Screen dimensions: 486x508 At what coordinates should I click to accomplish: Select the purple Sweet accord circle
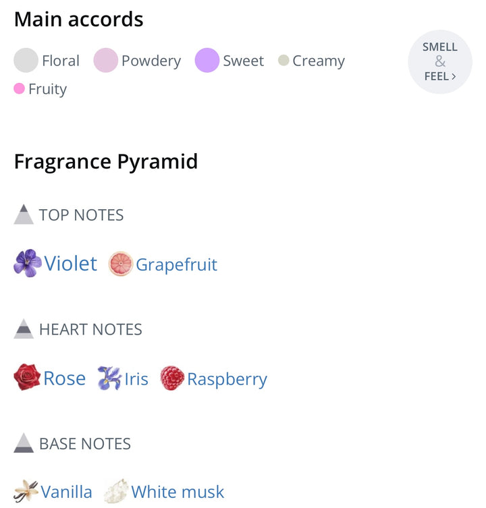click(207, 61)
